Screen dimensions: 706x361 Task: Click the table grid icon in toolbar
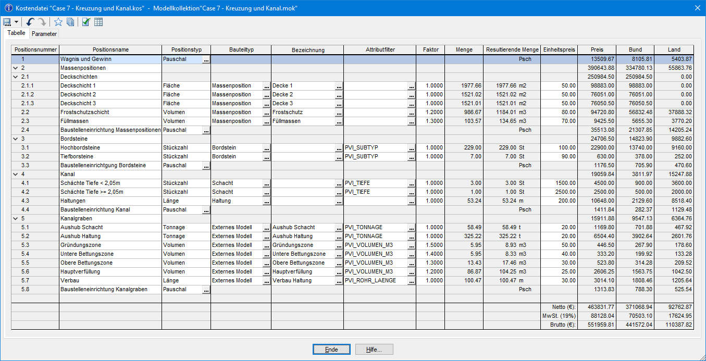(98, 22)
